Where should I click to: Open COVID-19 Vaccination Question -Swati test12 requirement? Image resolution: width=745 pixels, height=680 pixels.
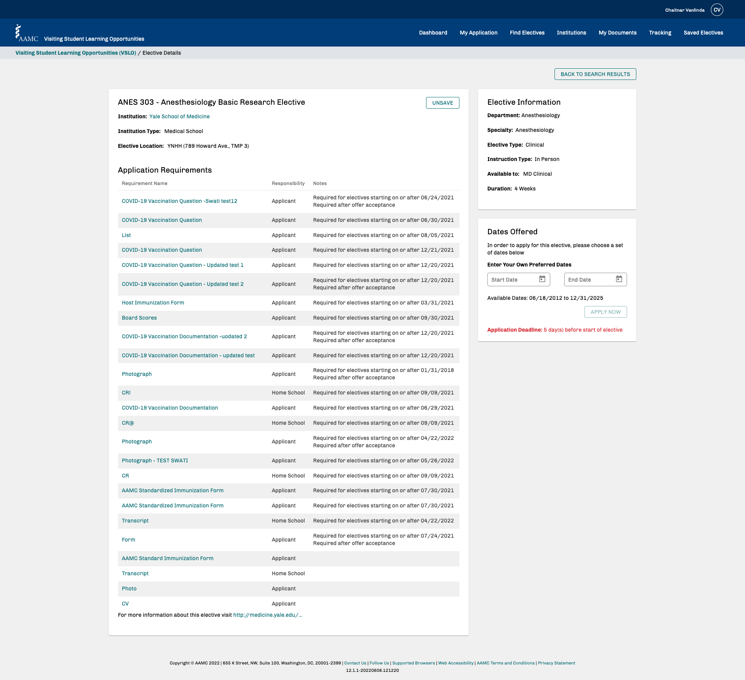click(179, 201)
